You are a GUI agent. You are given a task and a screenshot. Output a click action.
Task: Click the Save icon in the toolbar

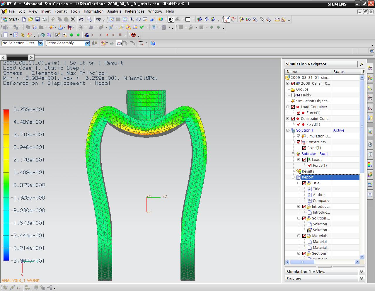pyautogui.click(x=37, y=19)
